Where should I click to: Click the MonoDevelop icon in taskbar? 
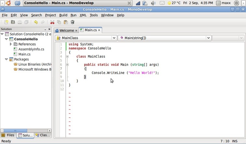(18, 3)
